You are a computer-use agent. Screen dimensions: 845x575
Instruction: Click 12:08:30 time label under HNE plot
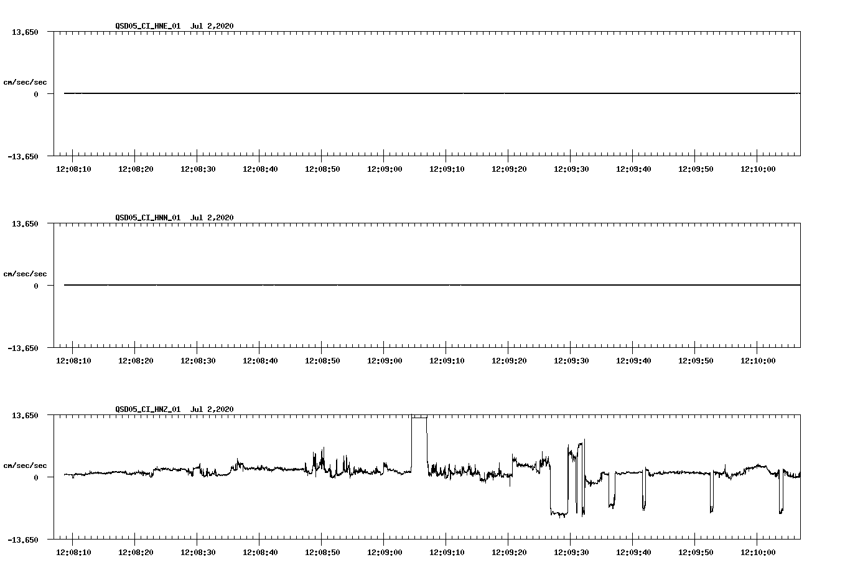tap(198, 169)
